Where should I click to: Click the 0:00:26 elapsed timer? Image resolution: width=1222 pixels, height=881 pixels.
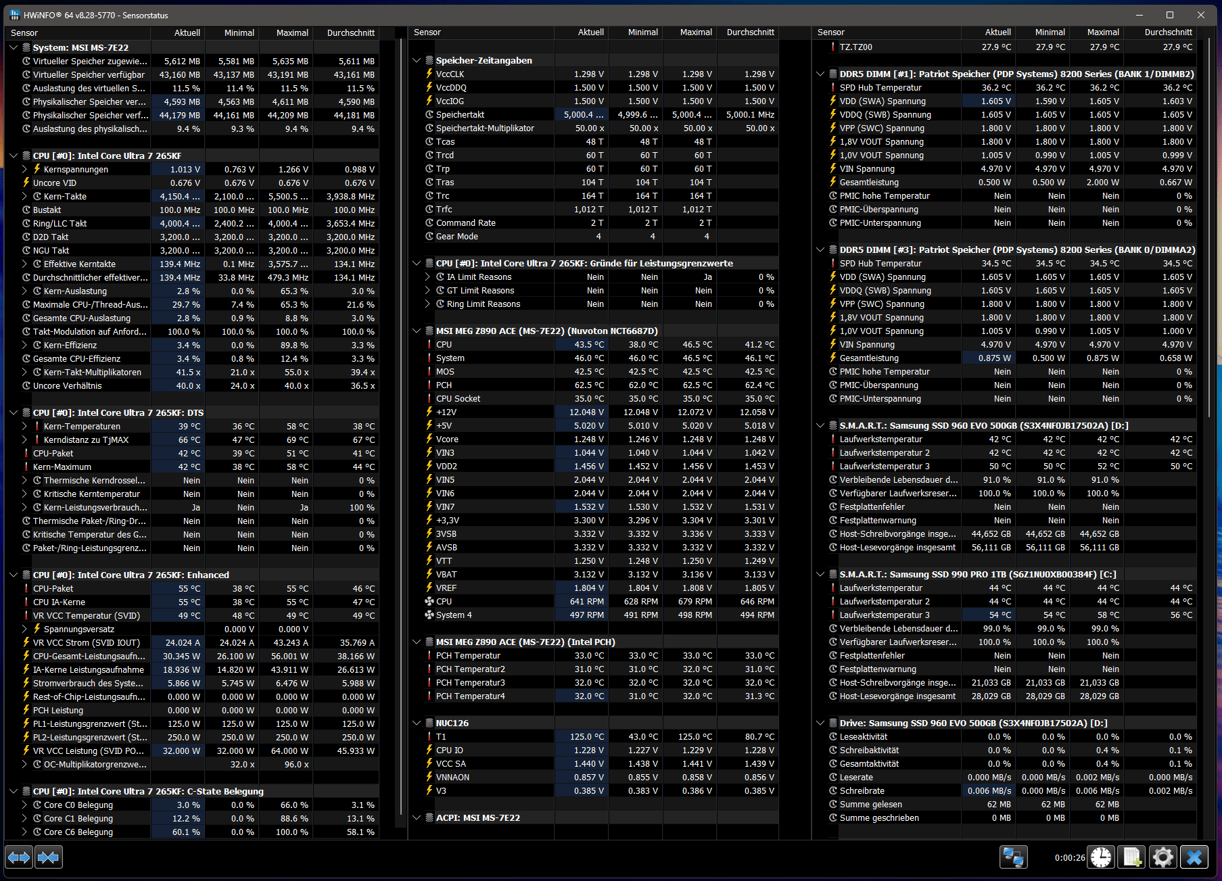pyautogui.click(x=1070, y=858)
